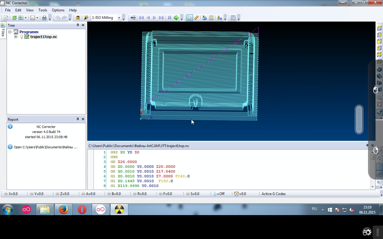Open Firefox from the Windows taskbar

[x=63, y=209]
